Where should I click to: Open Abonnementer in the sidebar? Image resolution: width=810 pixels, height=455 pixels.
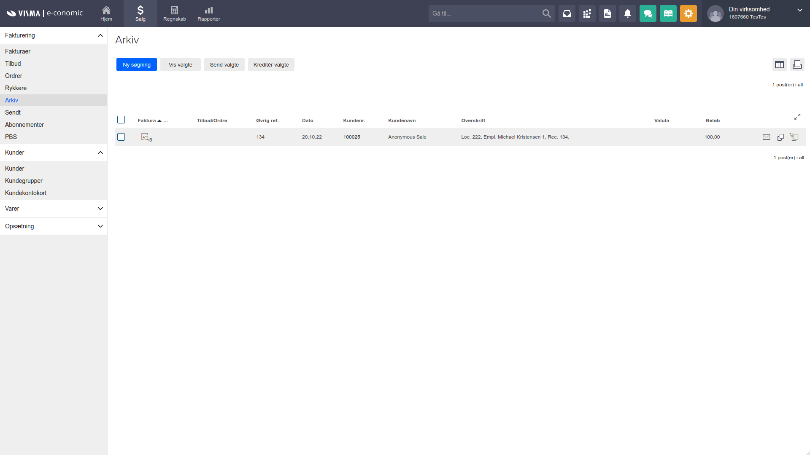tap(24, 125)
